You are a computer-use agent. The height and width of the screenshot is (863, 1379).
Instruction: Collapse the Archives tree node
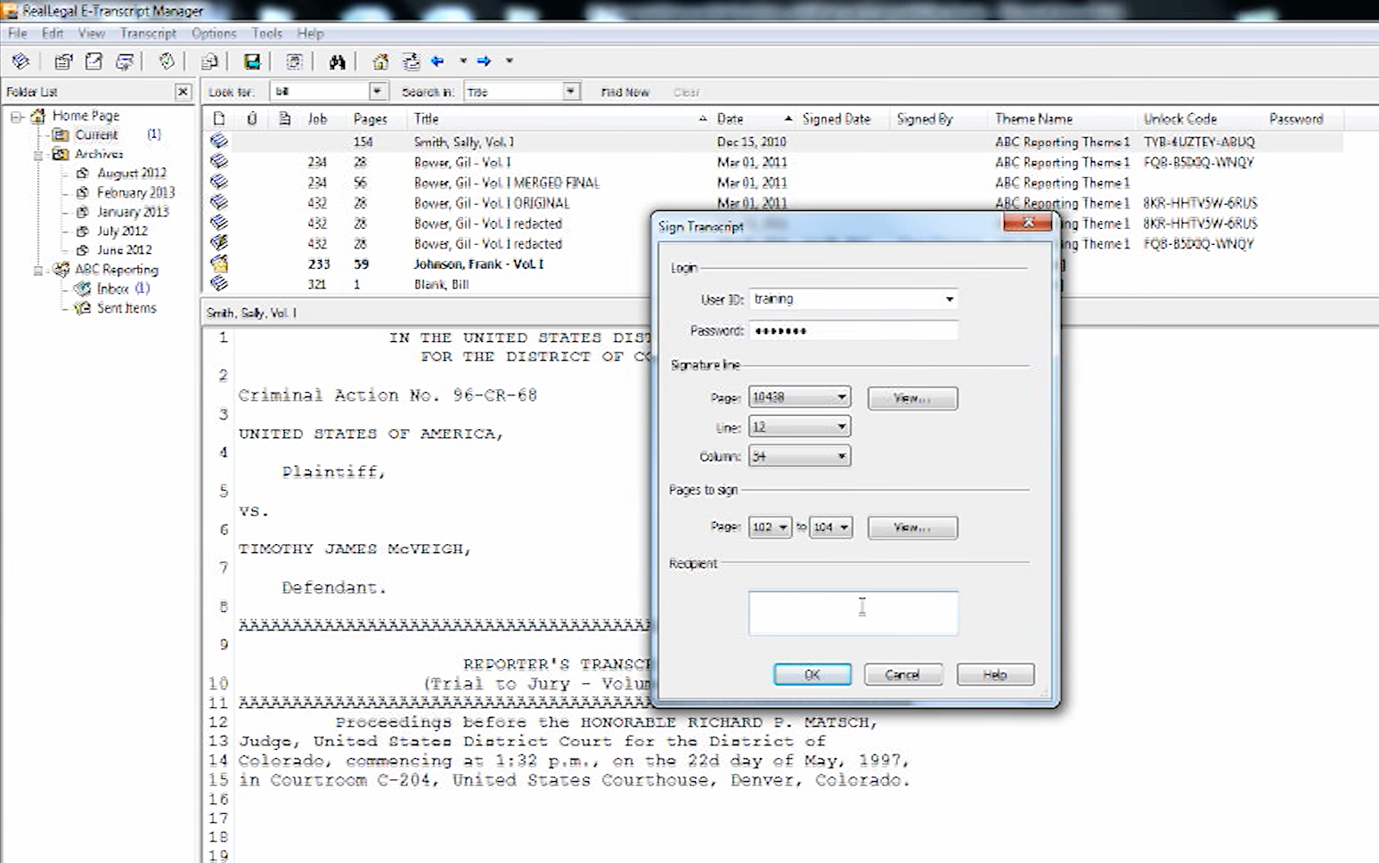click(x=38, y=155)
